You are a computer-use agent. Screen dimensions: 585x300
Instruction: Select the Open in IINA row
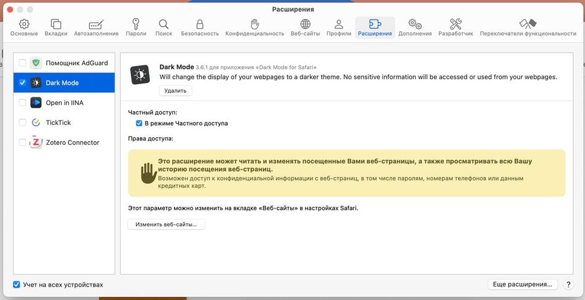tap(64, 102)
